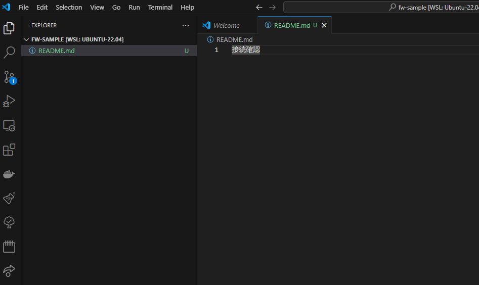479x285 pixels.
Task: Open the Terminal menu
Action: tap(160, 7)
